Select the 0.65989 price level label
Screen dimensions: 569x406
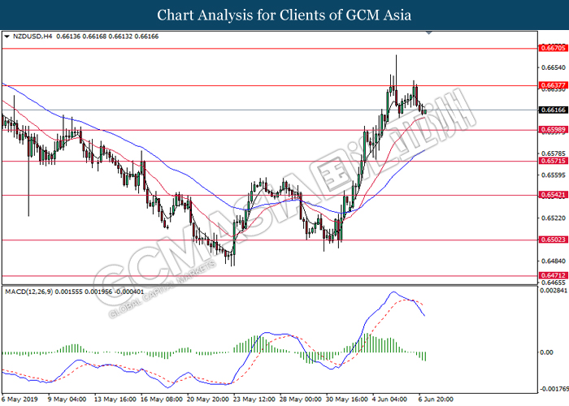tap(553, 129)
